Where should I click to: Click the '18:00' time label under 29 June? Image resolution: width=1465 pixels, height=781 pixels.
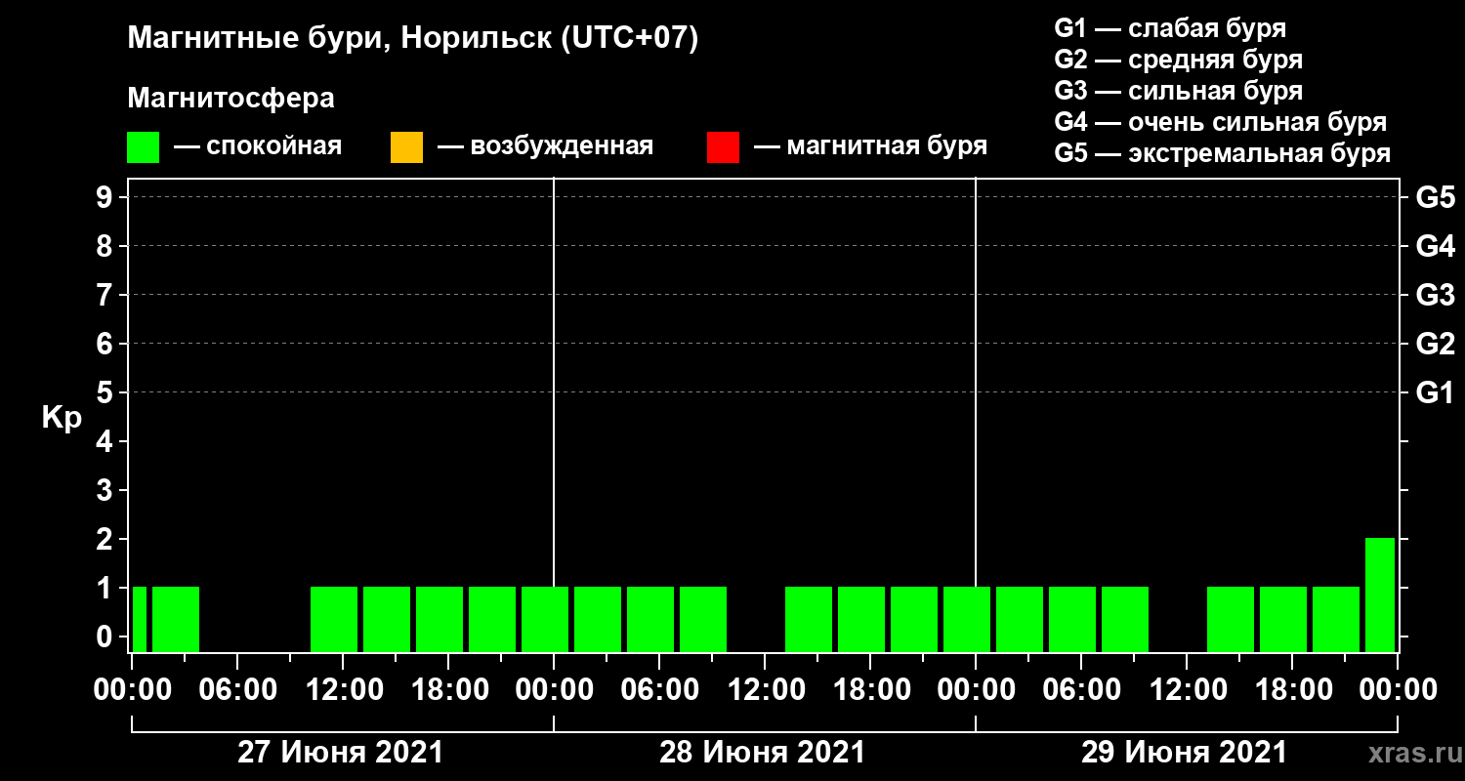pos(1292,690)
